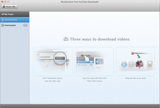Click the YouTube Downloader monitor dock icon
160x108 pixels.
tap(139, 64)
